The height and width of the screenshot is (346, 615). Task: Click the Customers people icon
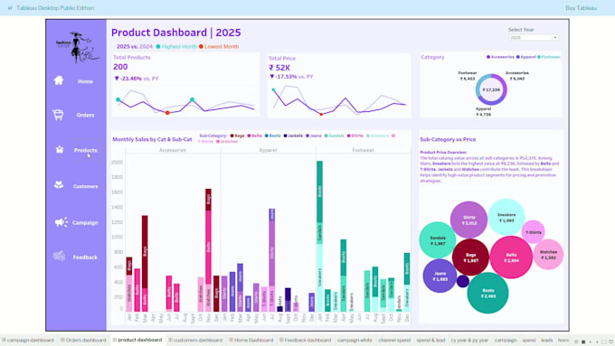(x=59, y=184)
